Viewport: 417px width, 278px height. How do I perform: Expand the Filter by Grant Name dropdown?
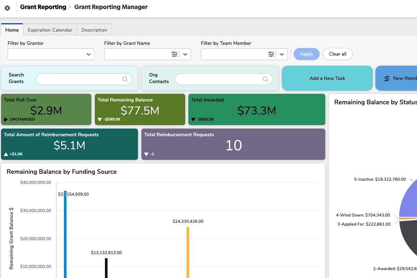point(185,54)
